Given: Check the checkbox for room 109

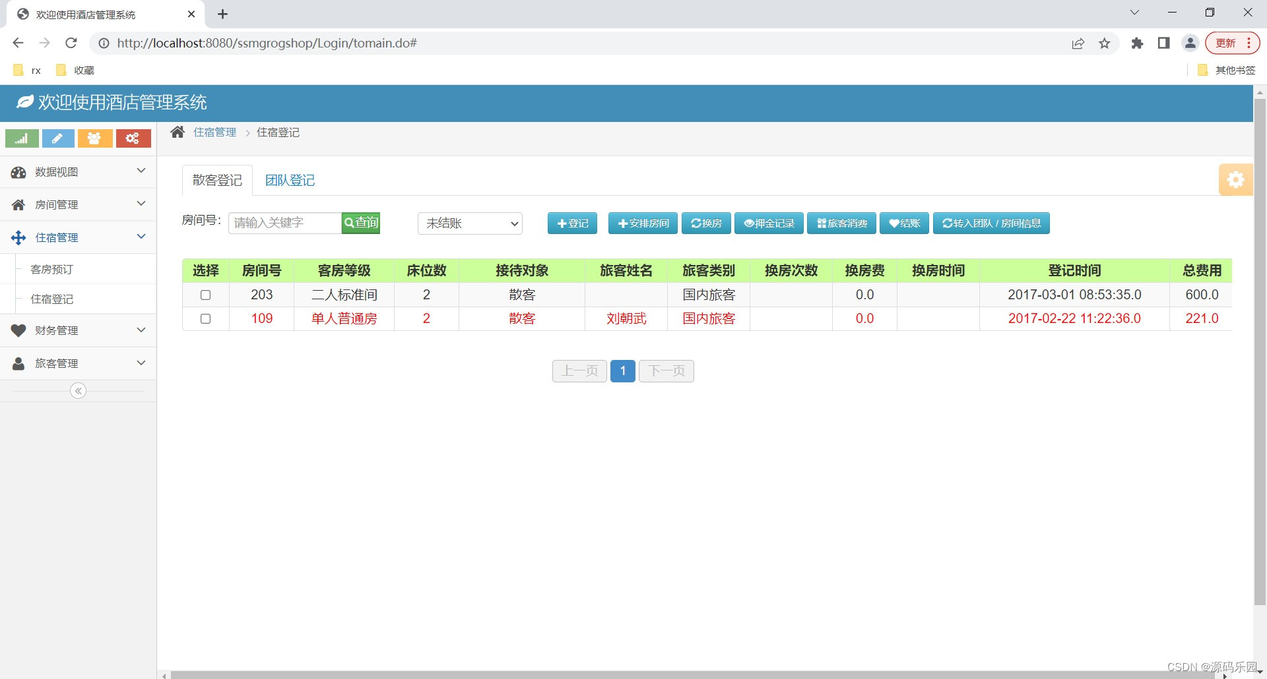Looking at the screenshot, I should click(x=205, y=318).
